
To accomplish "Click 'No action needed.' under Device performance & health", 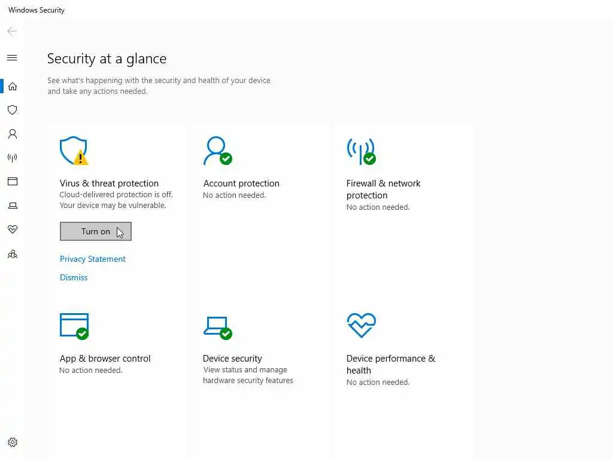I will click(x=378, y=382).
